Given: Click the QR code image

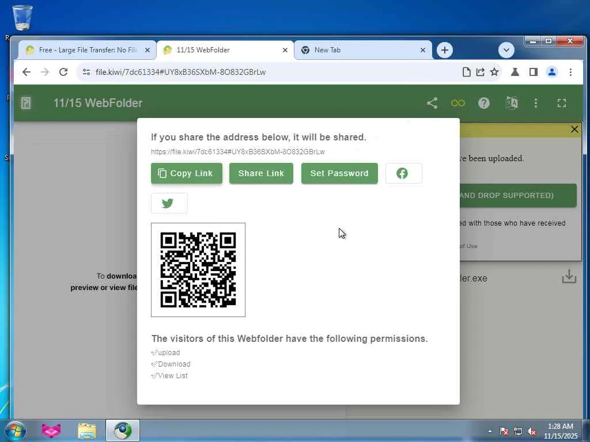Looking at the screenshot, I should 198,270.
